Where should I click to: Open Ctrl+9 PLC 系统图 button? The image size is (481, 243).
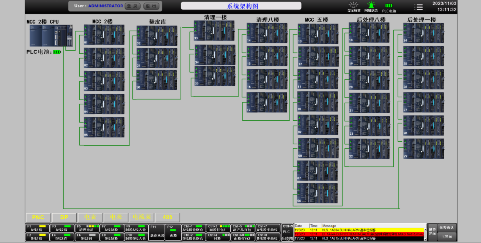(x=287, y=232)
